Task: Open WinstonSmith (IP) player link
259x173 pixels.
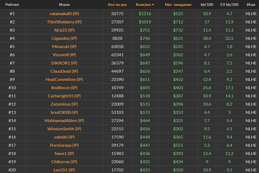Action: coord(64,129)
